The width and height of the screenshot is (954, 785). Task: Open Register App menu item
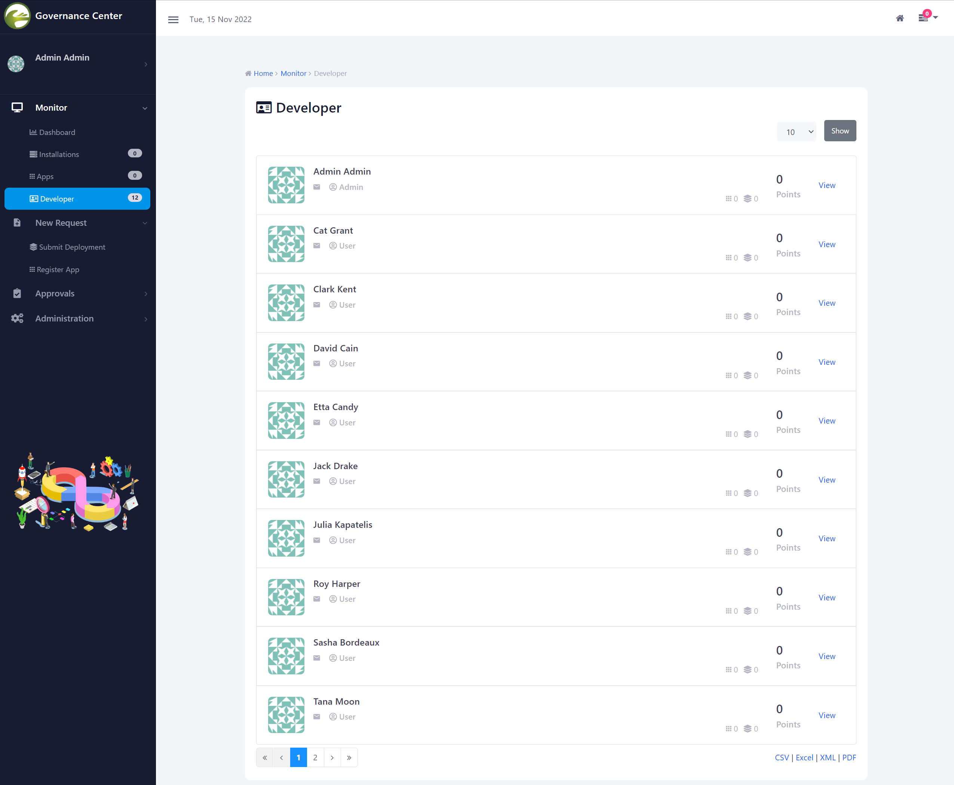tap(58, 270)
